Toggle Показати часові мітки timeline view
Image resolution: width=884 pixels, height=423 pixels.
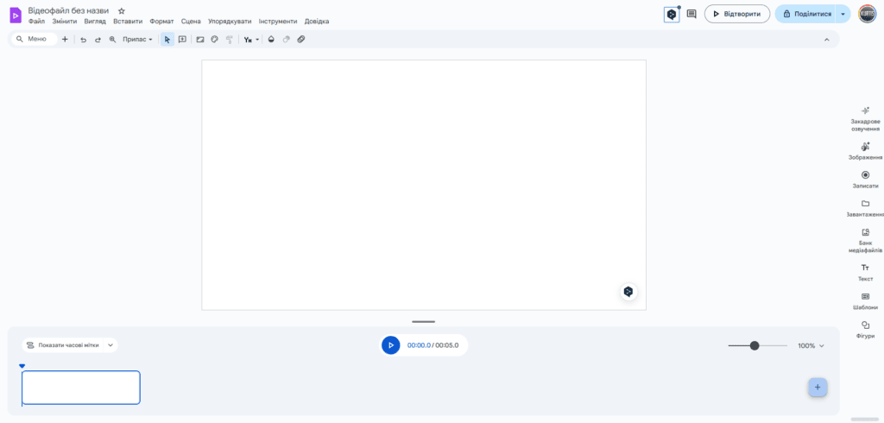click(x=69, y=345)
